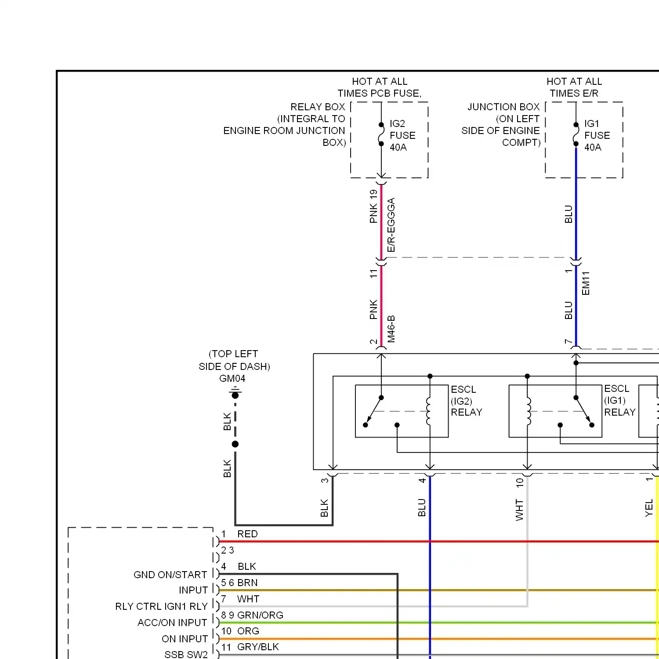
Task: Select the ESCL (IG2) RELAY label
Action: coord(467,401)
